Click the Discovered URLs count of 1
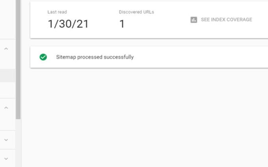 122,24
